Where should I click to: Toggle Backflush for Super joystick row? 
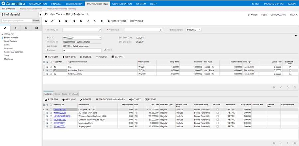218,126
